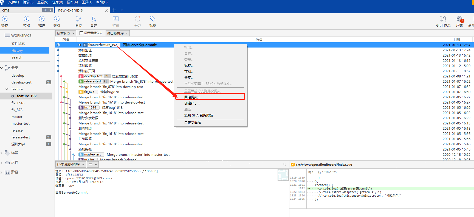
Task: Expand the 远程 section in sidebar
Action: click(2, 163)
